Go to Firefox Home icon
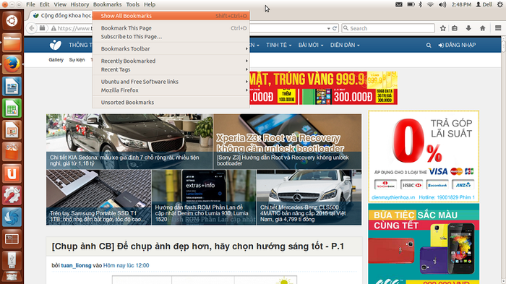This screenshot has height=284, width=506. 482,28
